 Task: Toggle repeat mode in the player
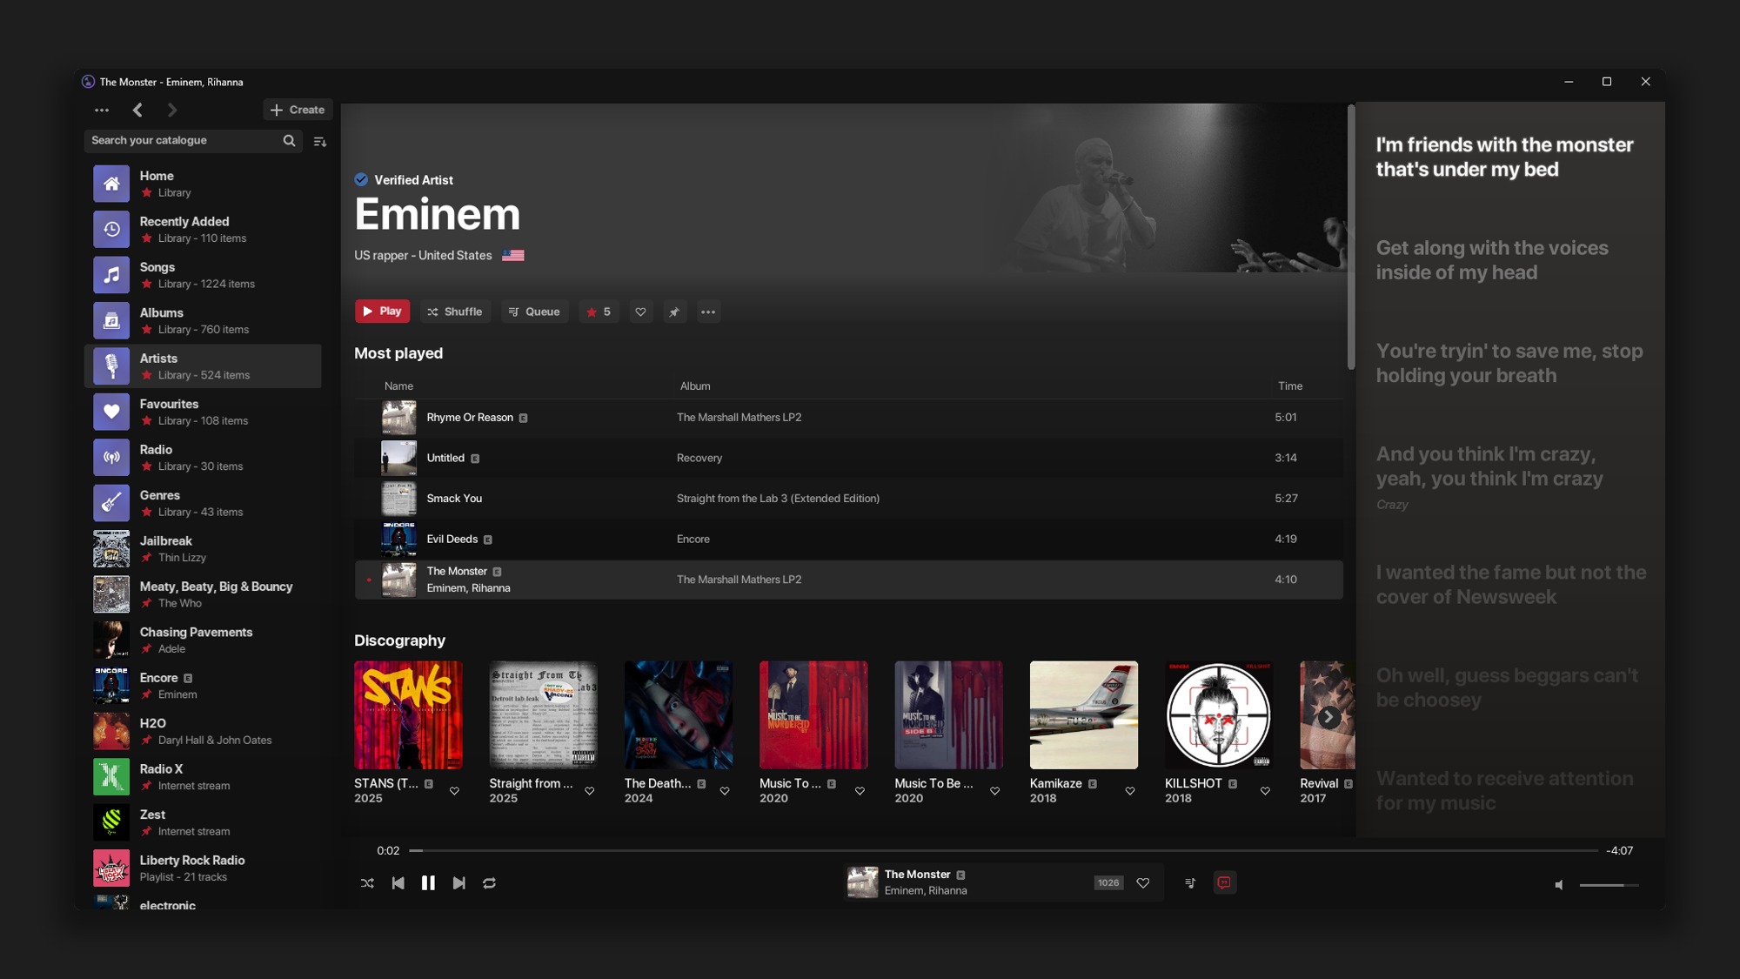[489, 882]
